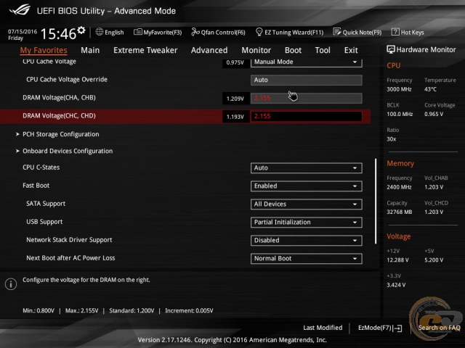Open Qfan Control fan icon
This screenshot has height=348, width=465.
tap(195, 32)
